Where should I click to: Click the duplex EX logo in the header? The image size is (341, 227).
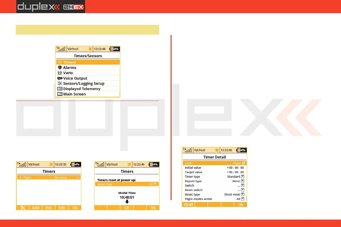tap(51, 7)
